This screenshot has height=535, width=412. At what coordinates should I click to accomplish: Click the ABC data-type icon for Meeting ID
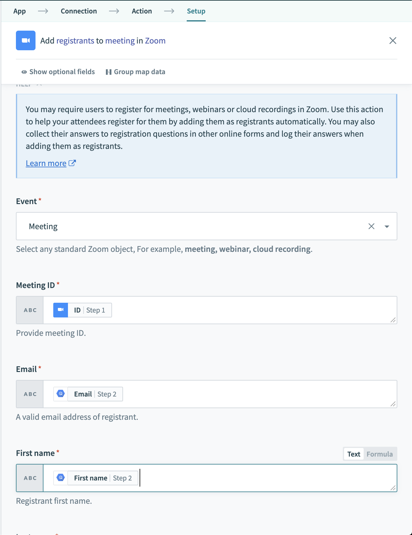(29, 310)
